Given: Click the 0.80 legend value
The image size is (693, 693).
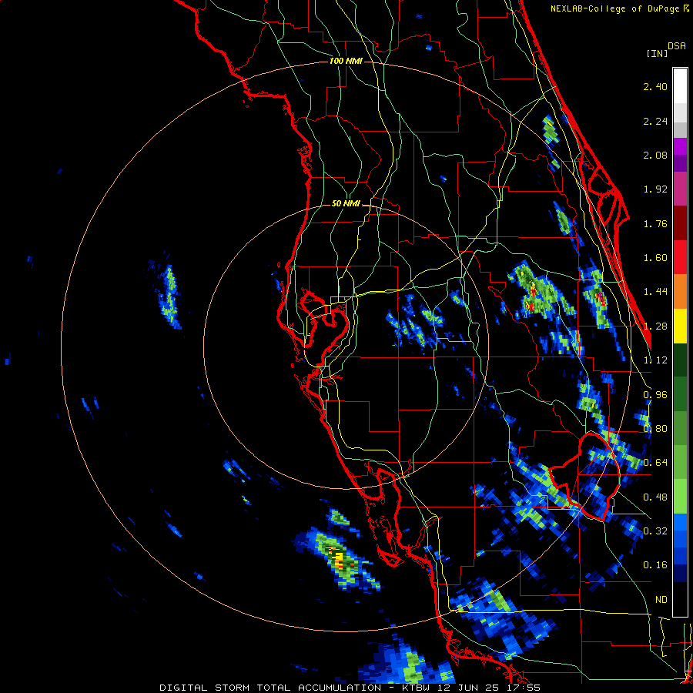Looking at the screenshot, I should (655, 429).
